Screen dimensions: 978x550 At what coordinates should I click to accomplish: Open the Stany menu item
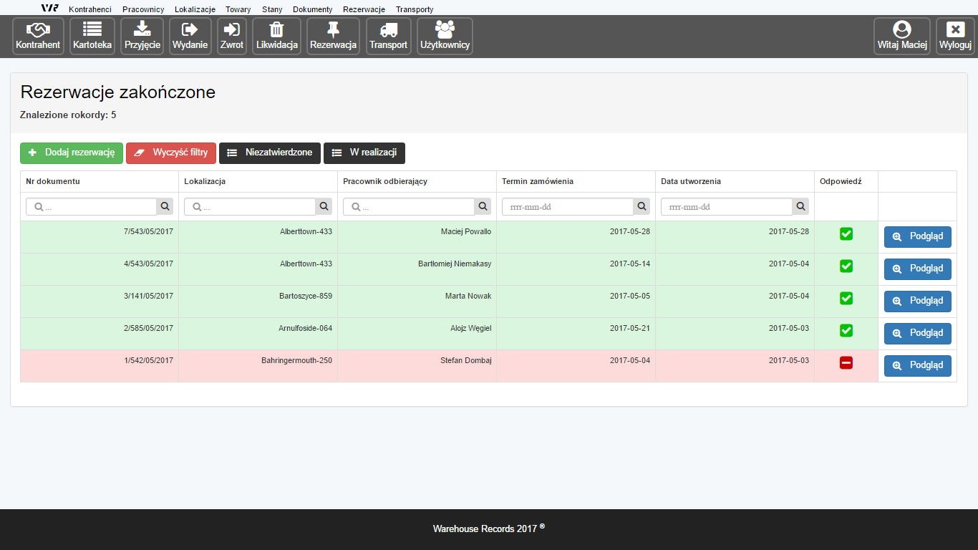pos(272,9)
